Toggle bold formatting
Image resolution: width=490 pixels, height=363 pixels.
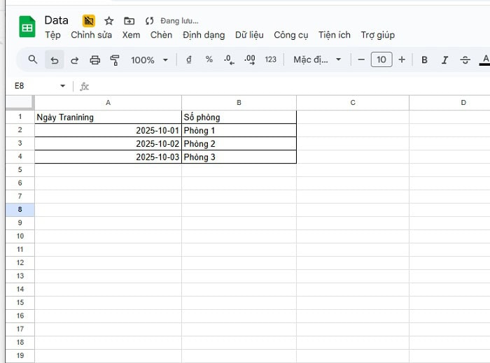click(x=424, y=60)
